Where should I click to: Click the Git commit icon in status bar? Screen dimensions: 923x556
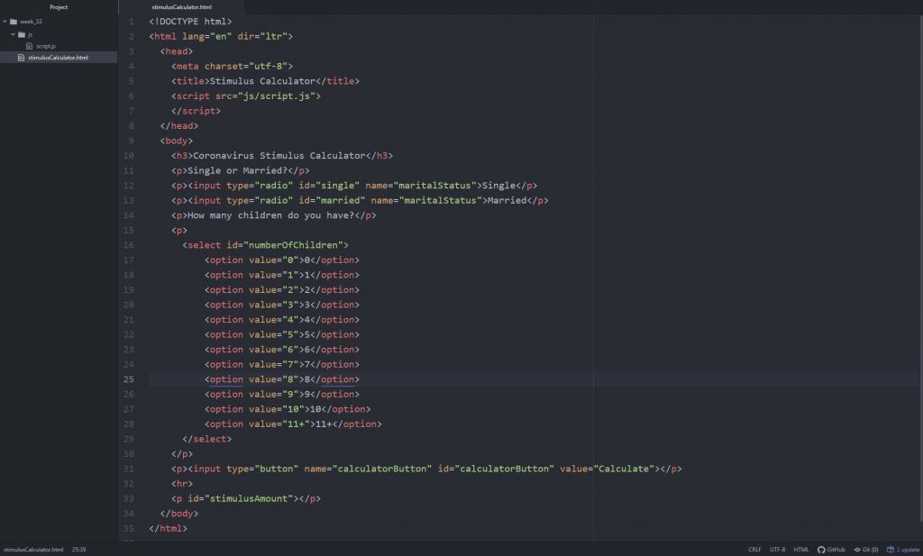857,550
